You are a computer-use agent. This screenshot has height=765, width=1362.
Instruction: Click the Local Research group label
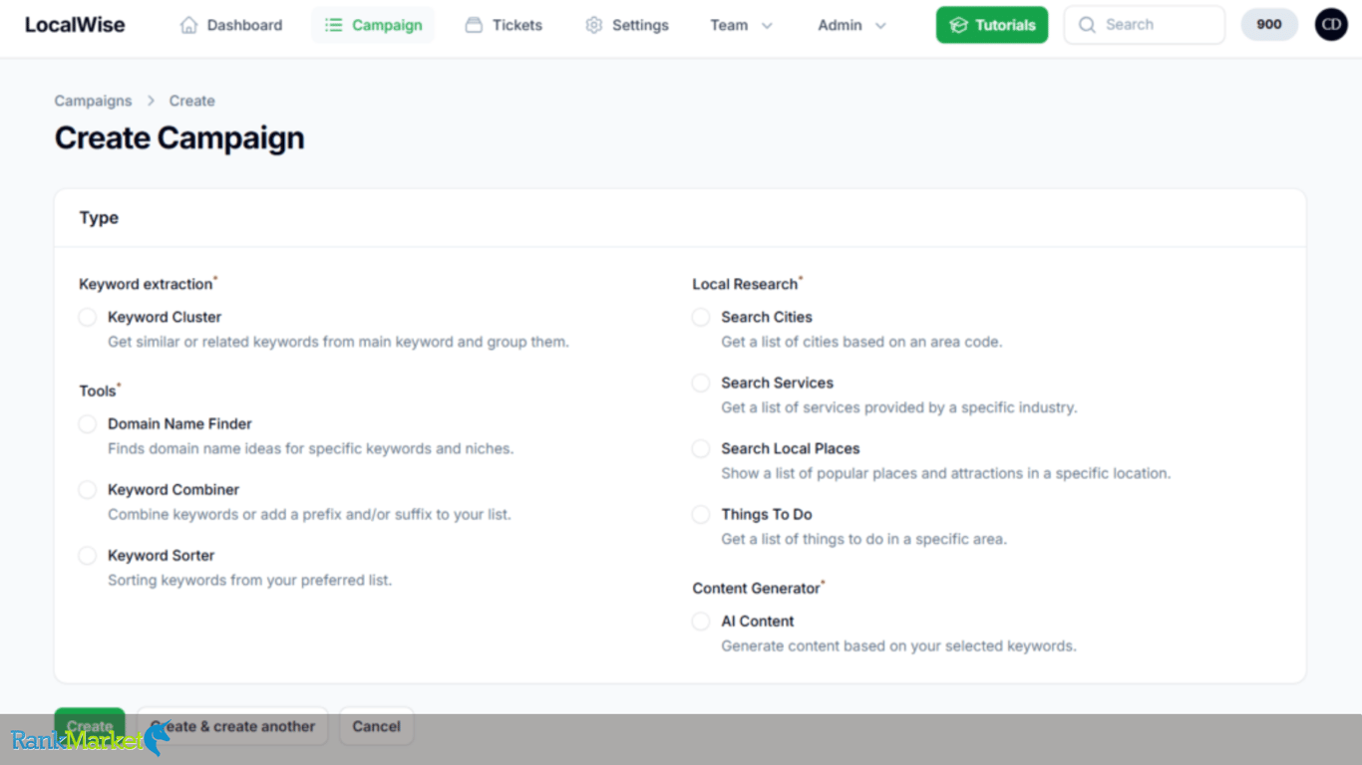coord(745,284)
